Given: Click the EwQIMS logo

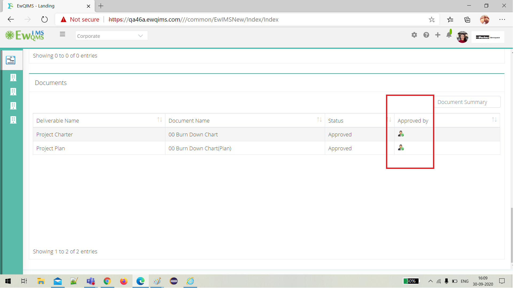Looking at the screenshot, I should pos(25,35).
